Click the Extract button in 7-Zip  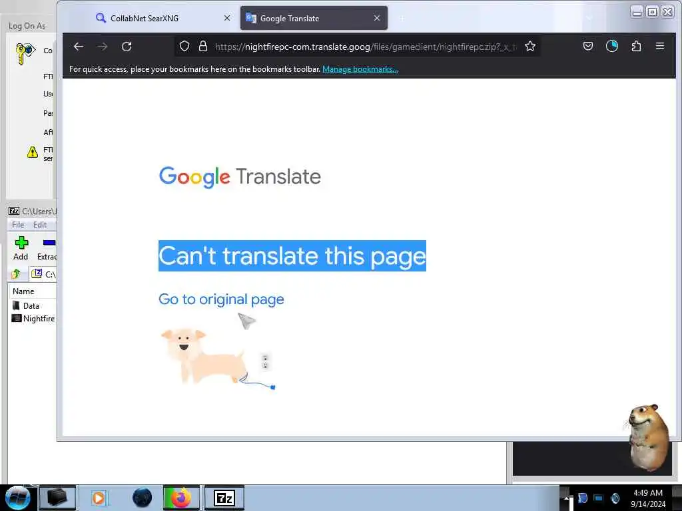(x=47, y=248)
